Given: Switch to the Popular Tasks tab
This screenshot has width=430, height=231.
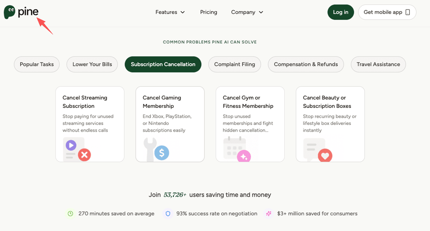Looking at the screenshot, I should tap(37, 64).
